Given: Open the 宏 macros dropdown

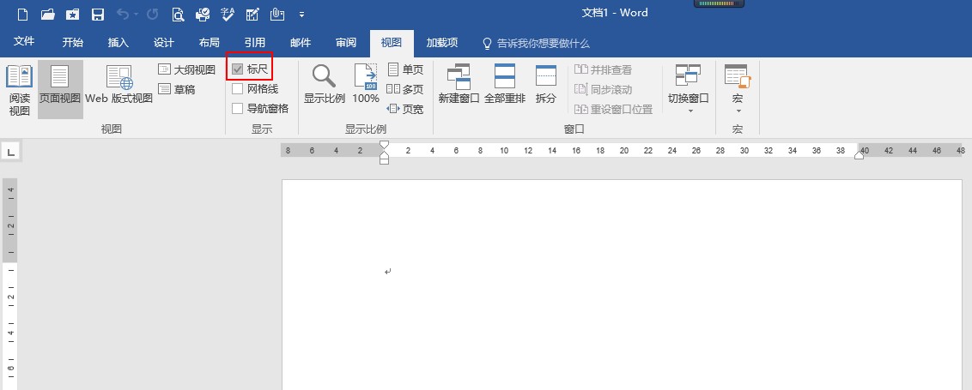Looking at the screenshot, I should 737,90.
